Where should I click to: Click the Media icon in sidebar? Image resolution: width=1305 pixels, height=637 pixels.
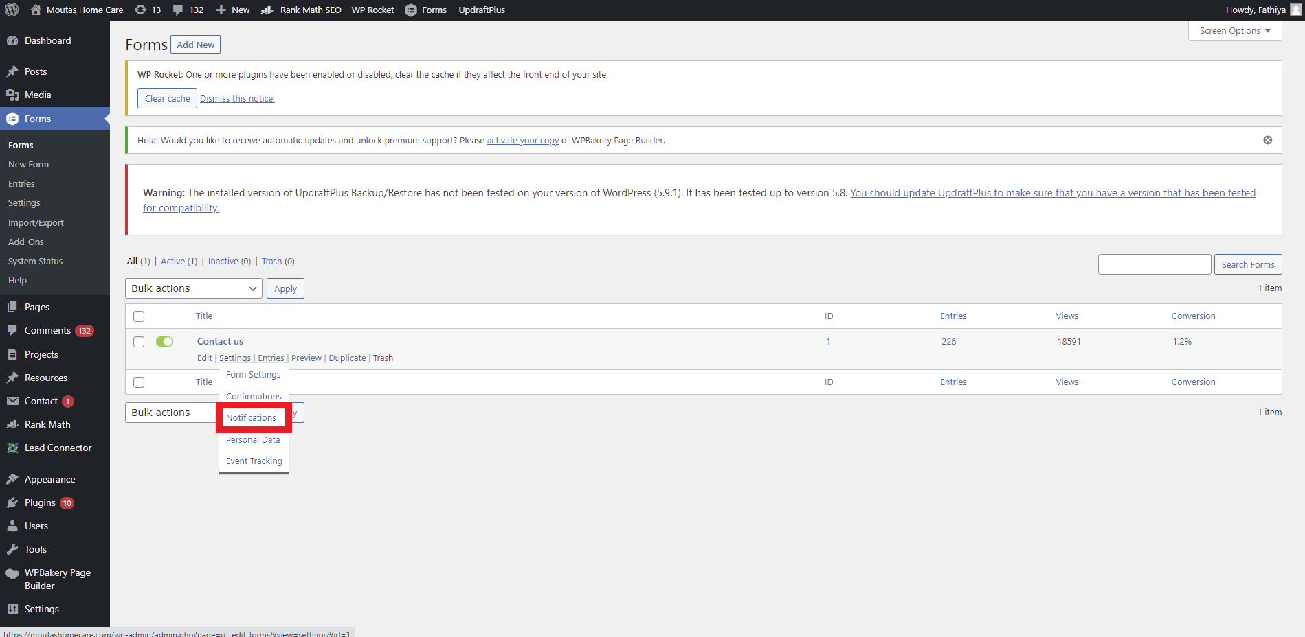12,95
